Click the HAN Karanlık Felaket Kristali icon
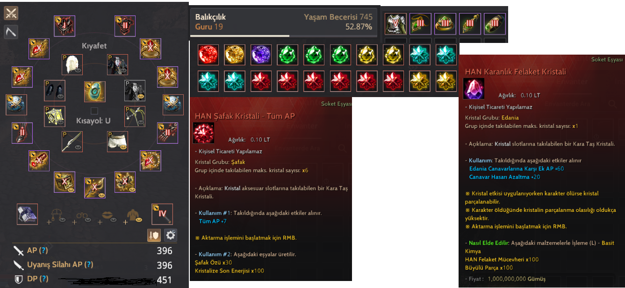Screen dimensions: 625x288 [x=474, y=89]
